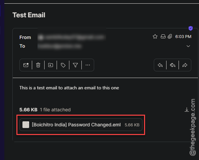
Task: Click the inbox location icon
Action: (x=163, y=36)
